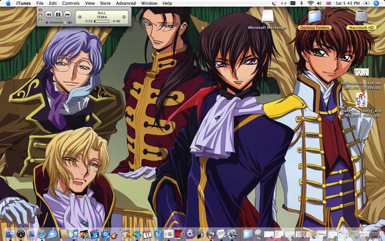385x241 pixels.
Task: Open the Controls menu
Action: (71, 3)
